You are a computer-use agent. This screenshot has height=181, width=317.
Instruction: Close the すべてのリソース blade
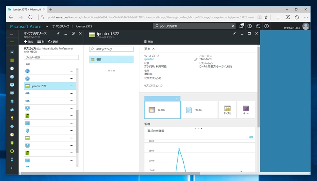(x=80, y=34)
